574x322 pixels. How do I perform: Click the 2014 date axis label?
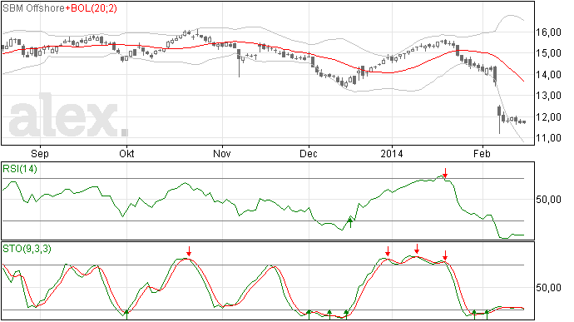tap(392, 153)
